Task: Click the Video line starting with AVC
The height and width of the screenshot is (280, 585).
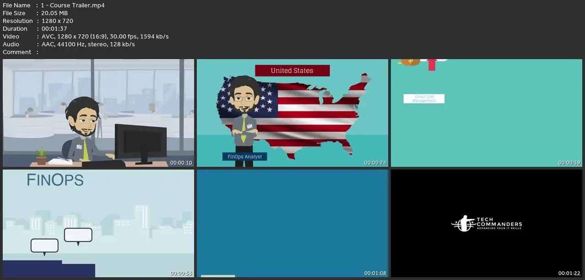Action: 105,37
